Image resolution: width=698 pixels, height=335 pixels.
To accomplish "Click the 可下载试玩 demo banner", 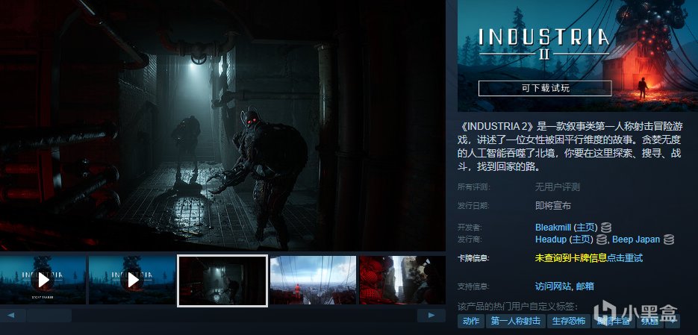I will (545, 89).
